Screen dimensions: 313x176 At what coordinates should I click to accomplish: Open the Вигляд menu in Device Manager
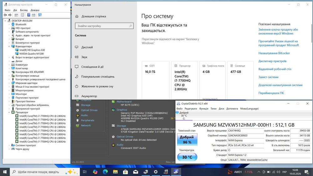pos(24,10)
